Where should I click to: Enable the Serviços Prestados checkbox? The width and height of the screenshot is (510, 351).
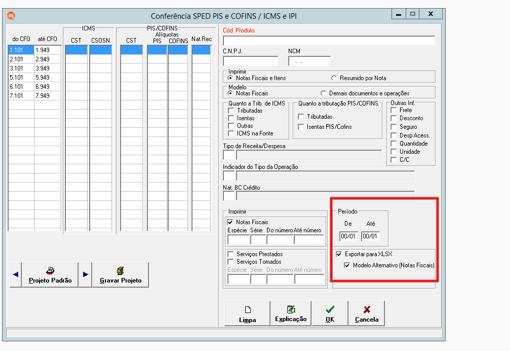(x=230, y=254)
